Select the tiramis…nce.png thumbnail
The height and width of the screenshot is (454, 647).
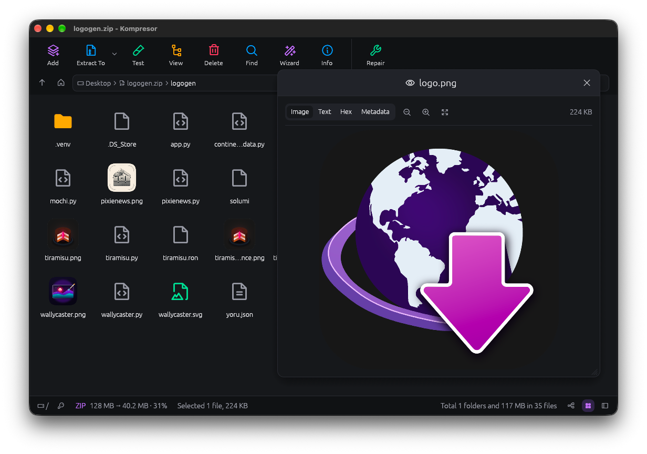pyautogui.click(x=239, y=234)
